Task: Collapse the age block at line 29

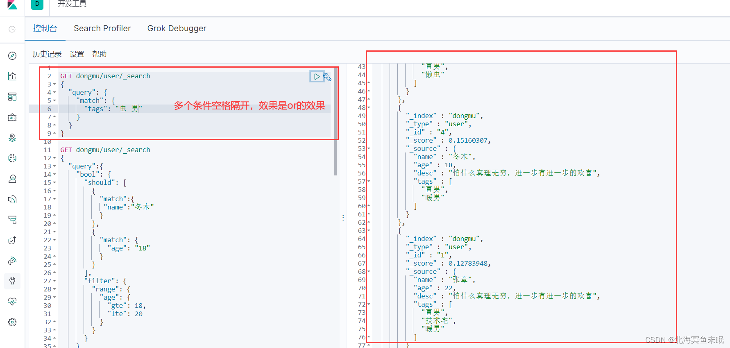Action: click(x=54, y=298)
